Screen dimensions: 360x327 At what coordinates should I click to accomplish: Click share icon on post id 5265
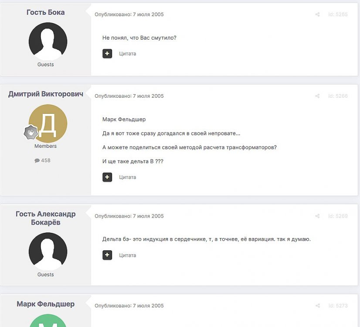pos(317,14)
